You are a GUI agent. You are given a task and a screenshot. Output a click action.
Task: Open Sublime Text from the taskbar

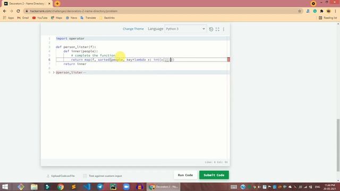(74, 187)
